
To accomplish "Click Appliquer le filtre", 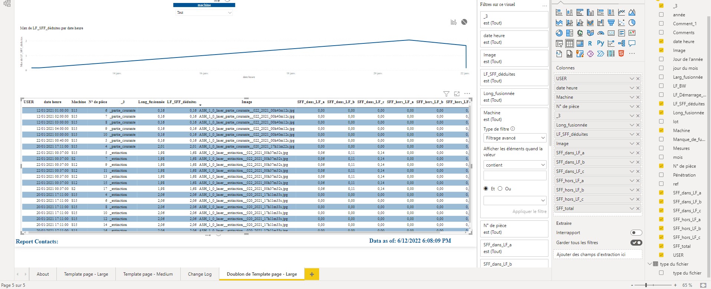I will click(530, 211).
